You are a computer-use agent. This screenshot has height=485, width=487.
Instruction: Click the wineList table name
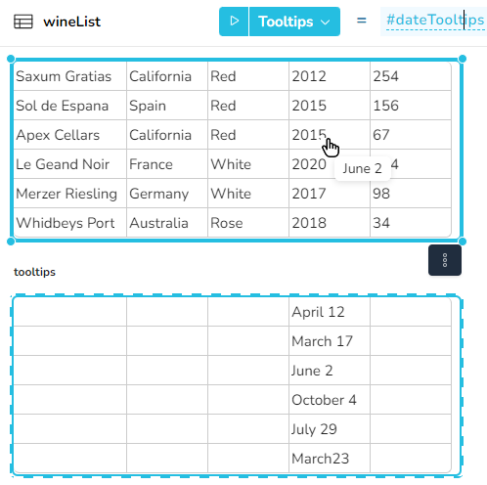point(72,22)
